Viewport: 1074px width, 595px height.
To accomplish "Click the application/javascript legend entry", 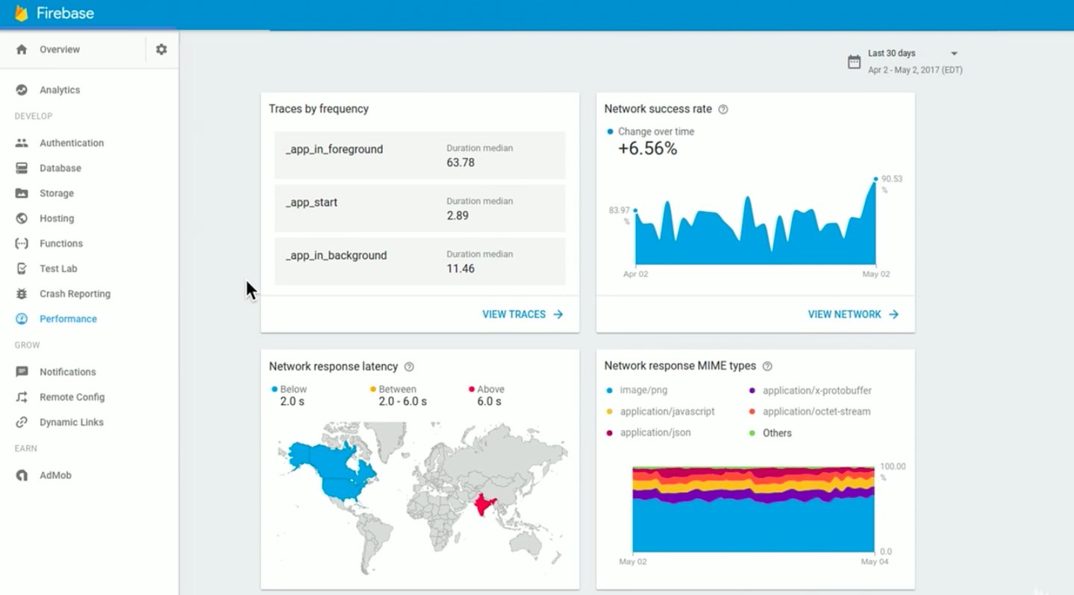I will coord(661,412).
